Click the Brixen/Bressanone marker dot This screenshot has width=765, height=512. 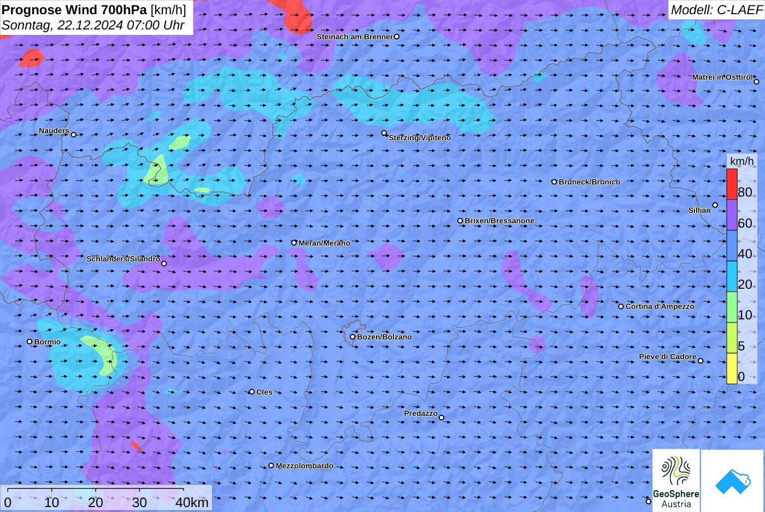pyautogui.click(x=460, y=221)
